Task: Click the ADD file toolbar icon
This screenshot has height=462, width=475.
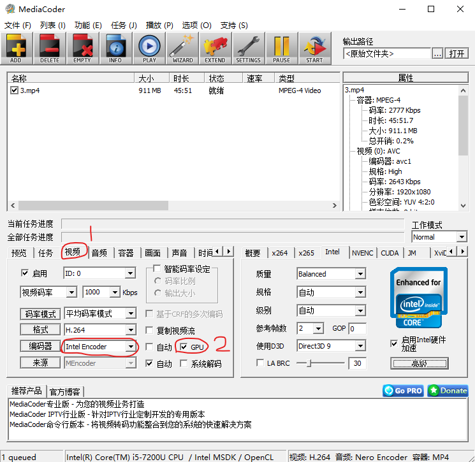Action: pos(17,48)
